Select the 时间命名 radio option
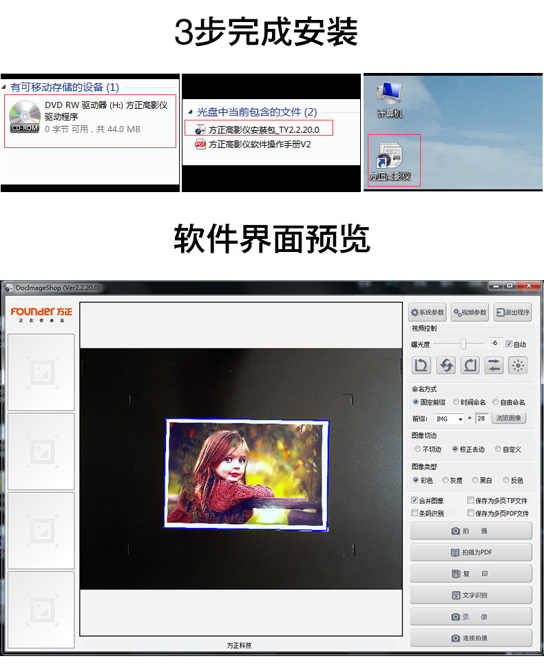Image resolution: width=544 pixels, height=665 pixels. click(456, 402)
